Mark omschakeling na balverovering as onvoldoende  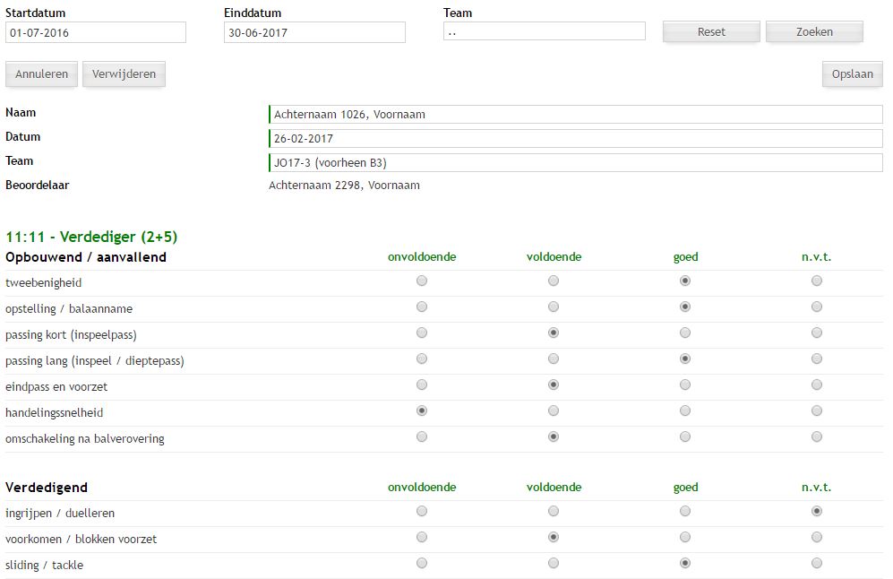pyautogui.click(x=422, y=437)
